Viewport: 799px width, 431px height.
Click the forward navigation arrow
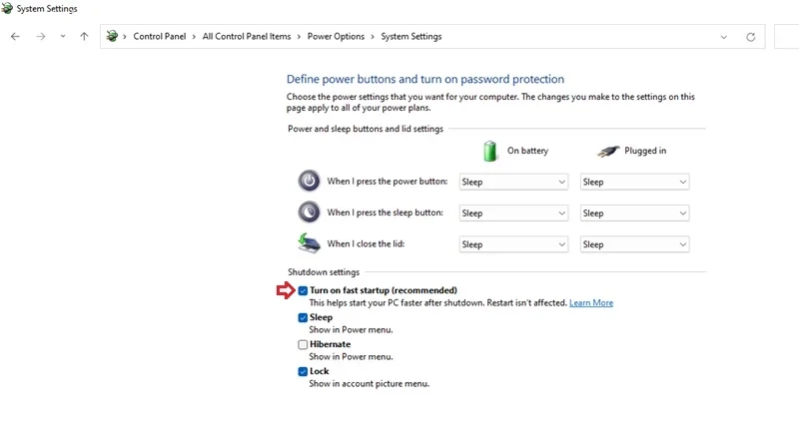click(41, 37)
